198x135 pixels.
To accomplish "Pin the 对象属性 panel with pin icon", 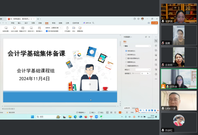I will click(x=146, y=37).
